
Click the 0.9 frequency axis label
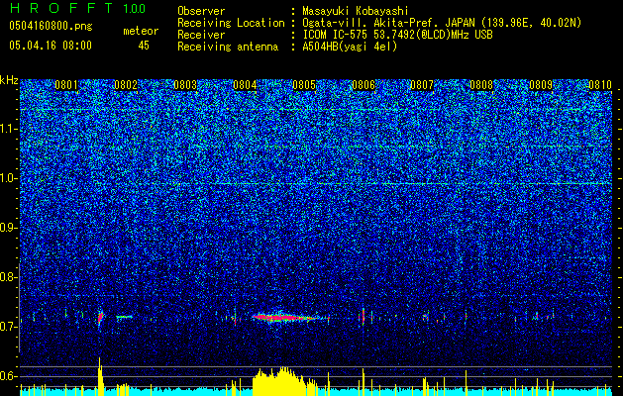(9, 228)
